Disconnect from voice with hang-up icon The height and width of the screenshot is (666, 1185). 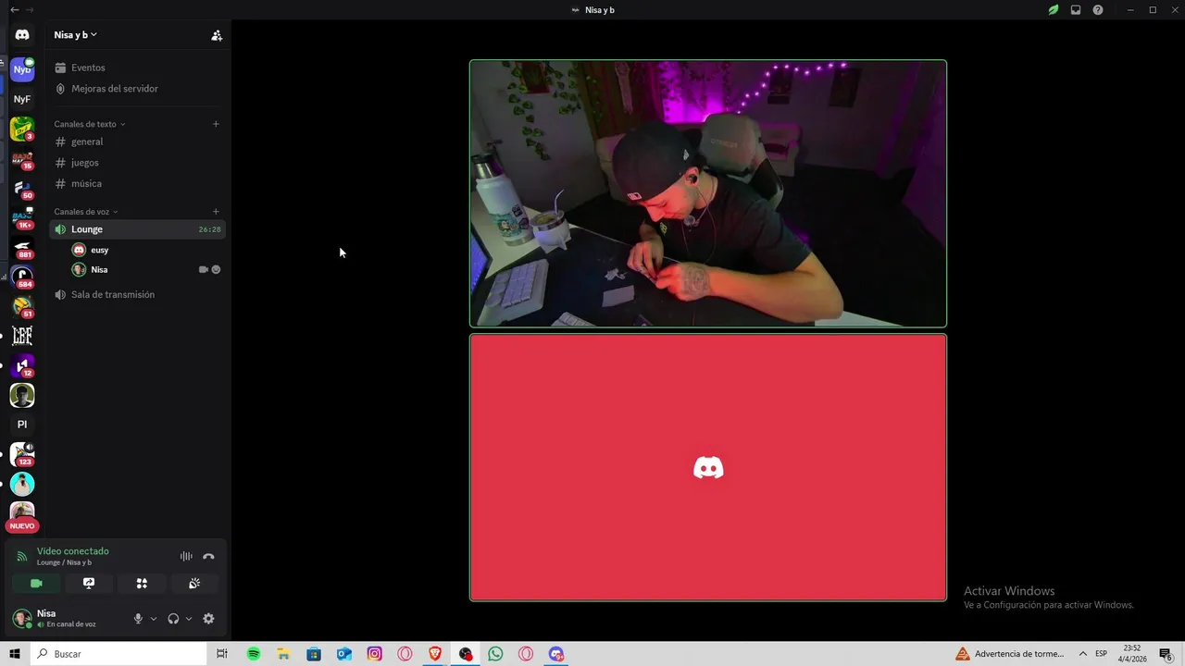coord(208,556)
